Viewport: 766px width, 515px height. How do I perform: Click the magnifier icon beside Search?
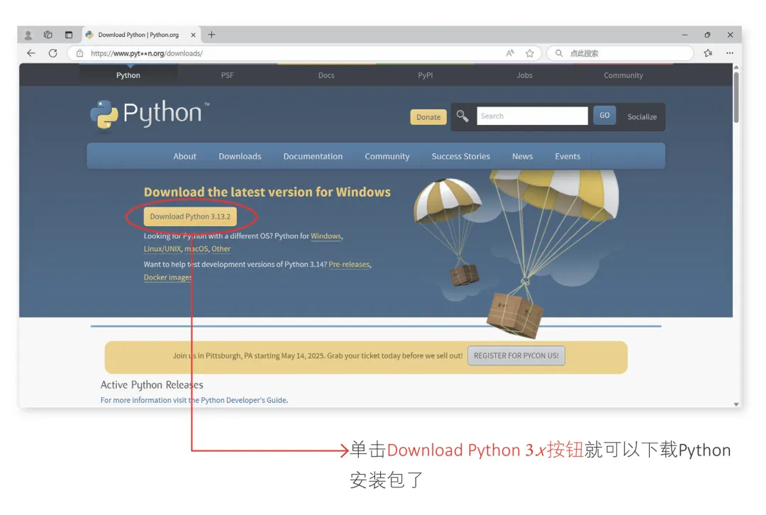[462, 116]
